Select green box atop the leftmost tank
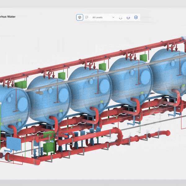The height and width of the screenshot is (186, 186). pyautogui.click(x=20, y=85)
